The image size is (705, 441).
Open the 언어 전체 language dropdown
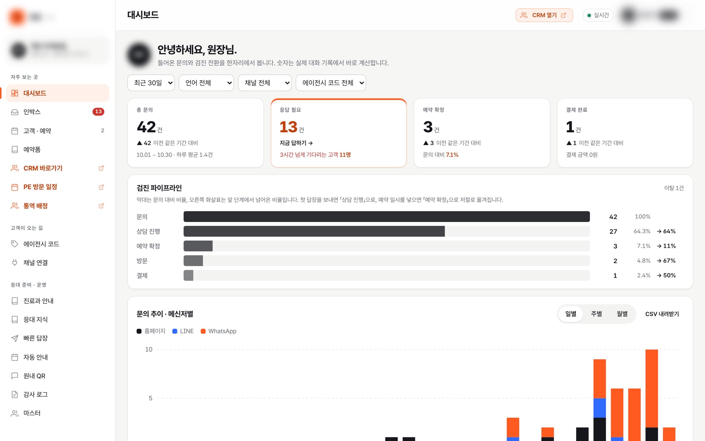pyautogui.click(x=206, y=83)
